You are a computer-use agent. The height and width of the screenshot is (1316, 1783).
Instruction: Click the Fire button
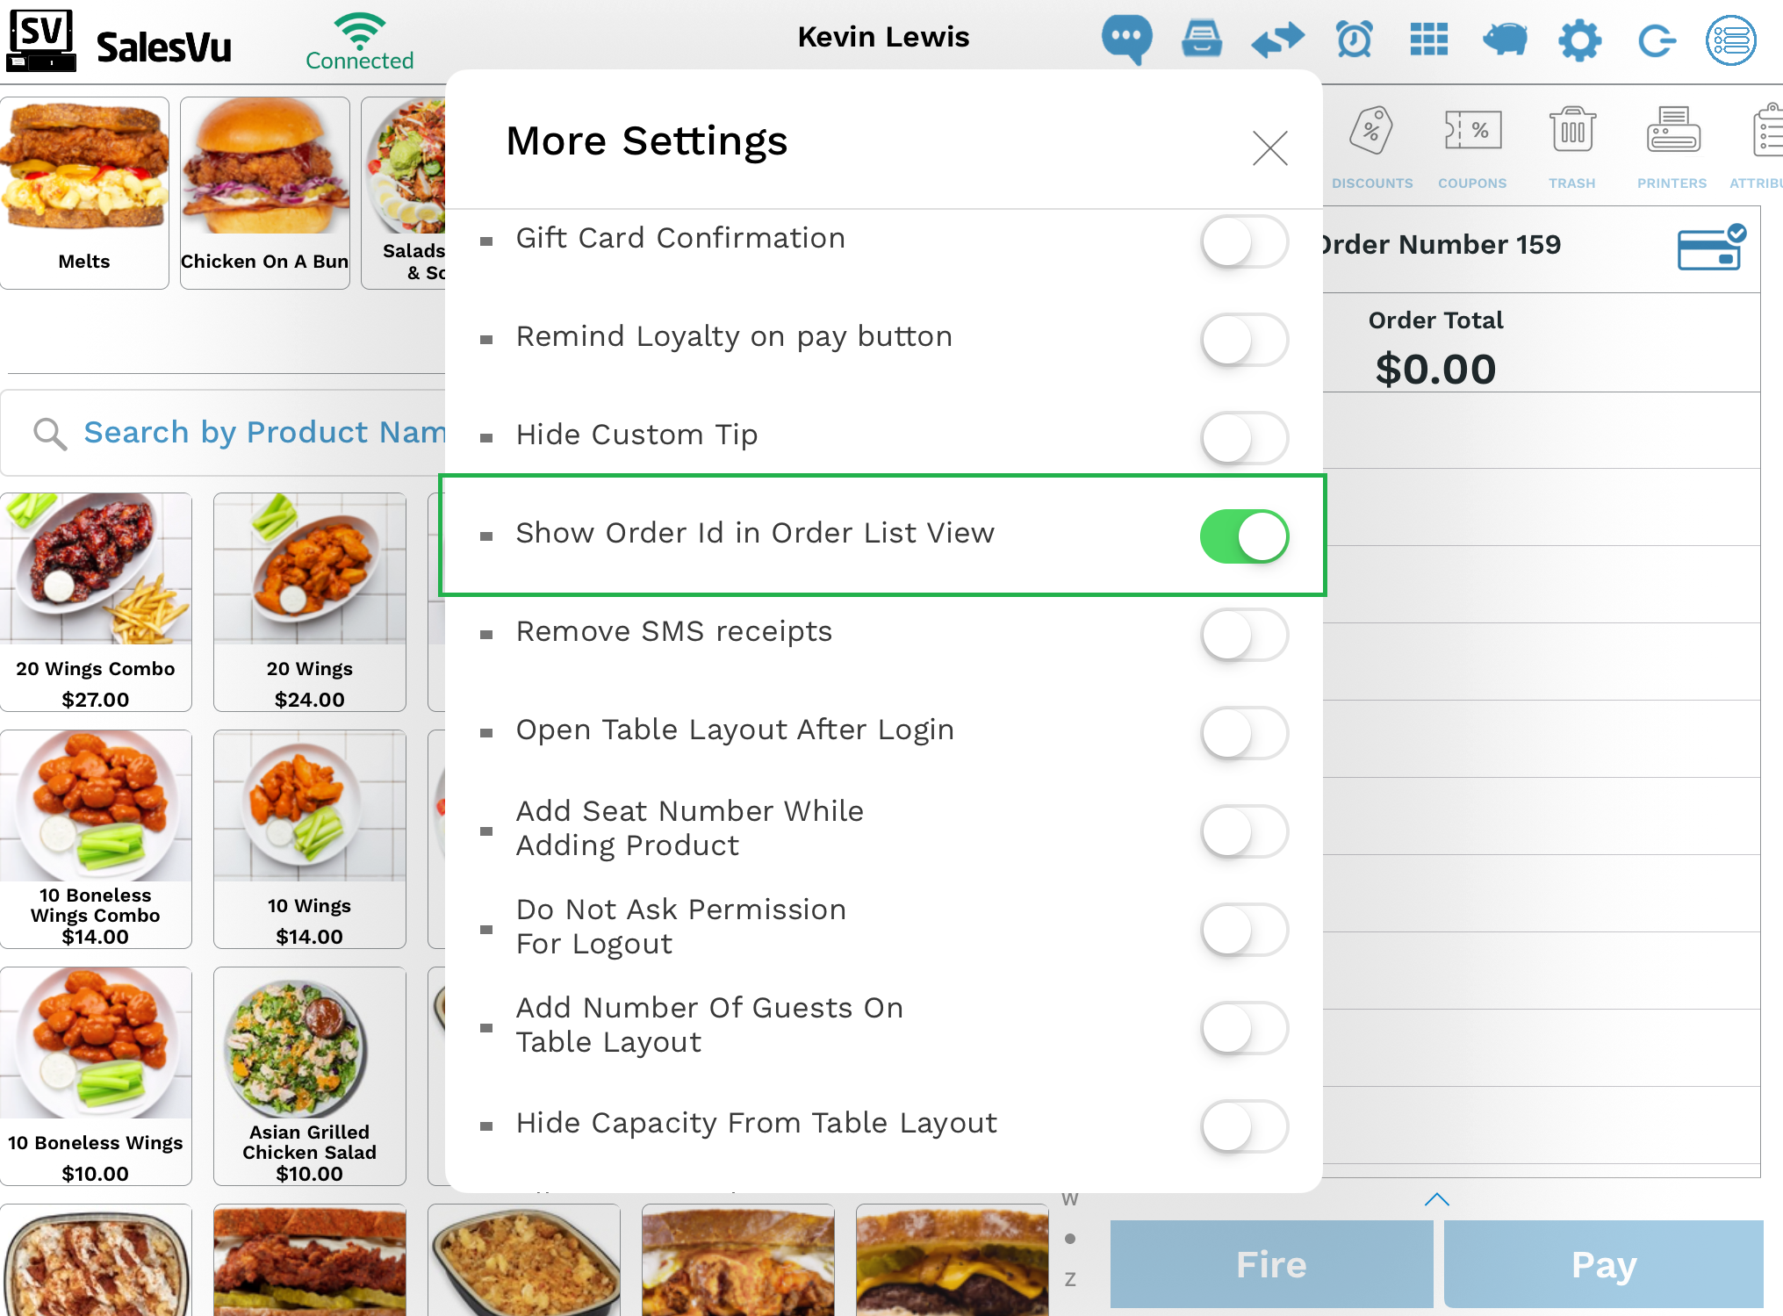click(x=1271, y=1264)
